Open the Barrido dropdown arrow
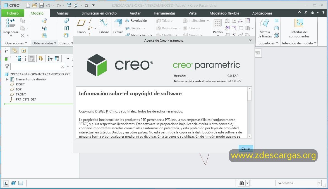328x189 pixels. point(144,28)
